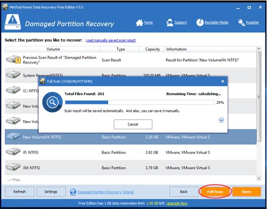The height and width of the screenshot is (209, 267).
Task: Sort by the Capacity column header
Action: [x=152, y=49]
